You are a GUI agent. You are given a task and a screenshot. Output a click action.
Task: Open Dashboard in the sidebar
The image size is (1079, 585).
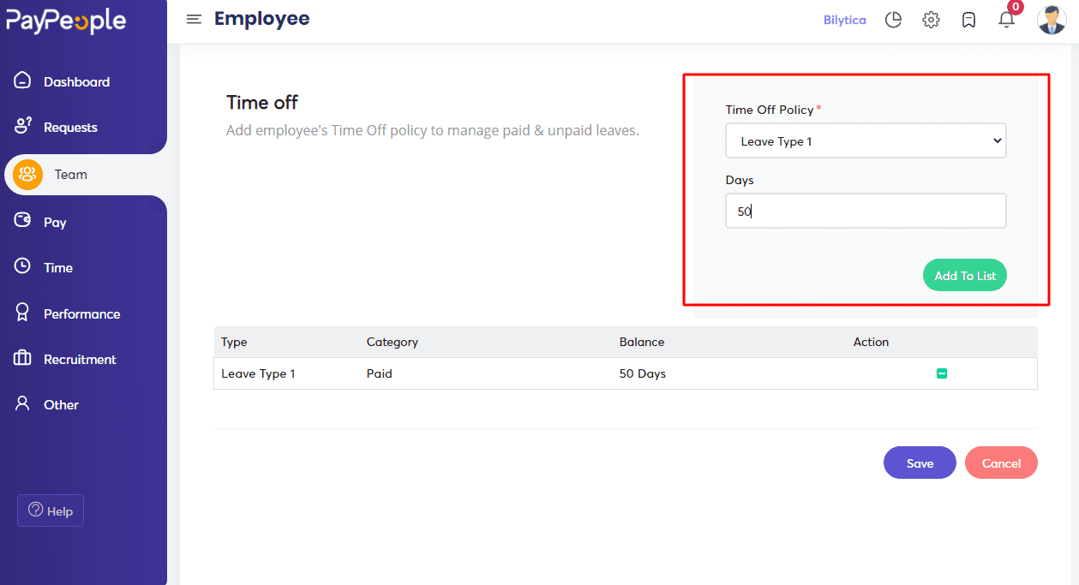76,82
